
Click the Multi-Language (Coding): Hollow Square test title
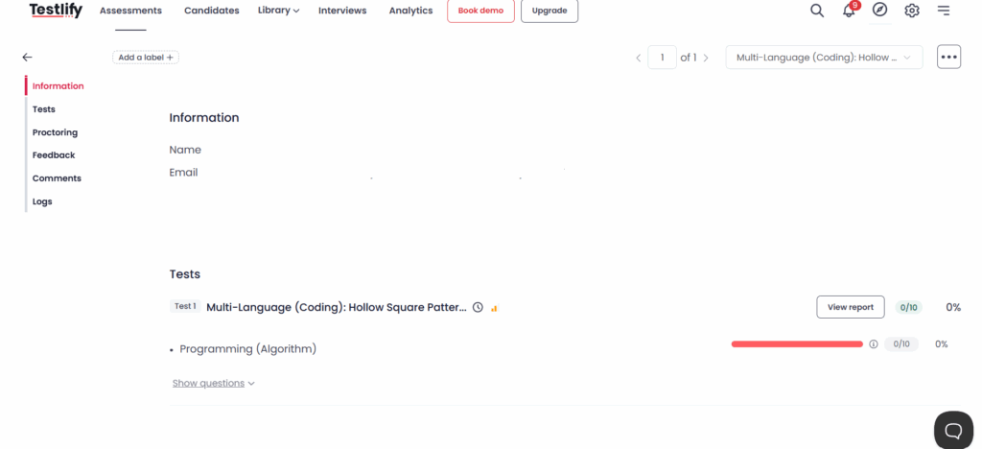pyautogui.click(x=337, y=307)
